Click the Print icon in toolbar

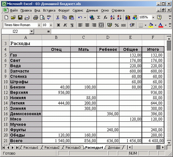coord(36,18)
